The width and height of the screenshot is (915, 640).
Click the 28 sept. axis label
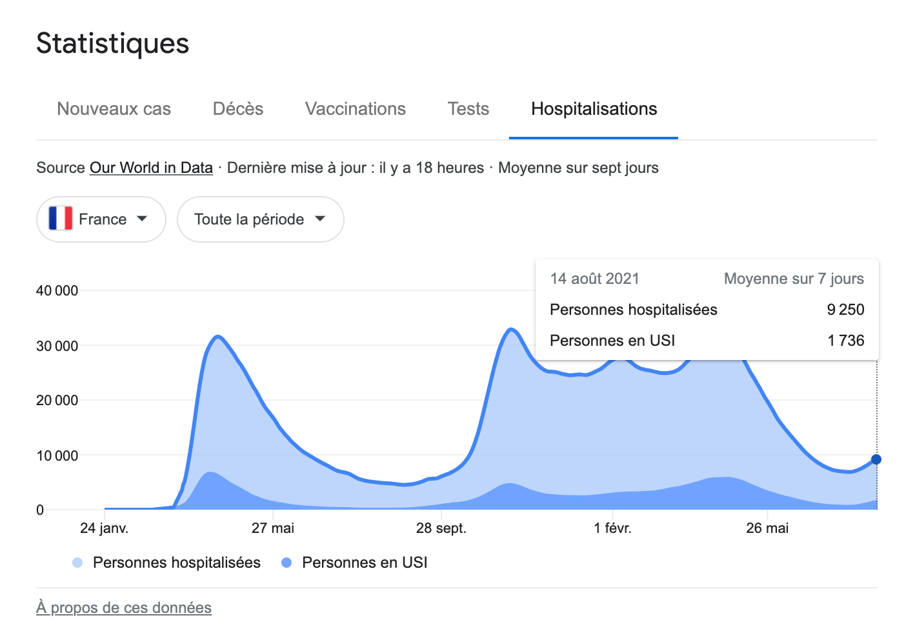click(x=441, y=528)
